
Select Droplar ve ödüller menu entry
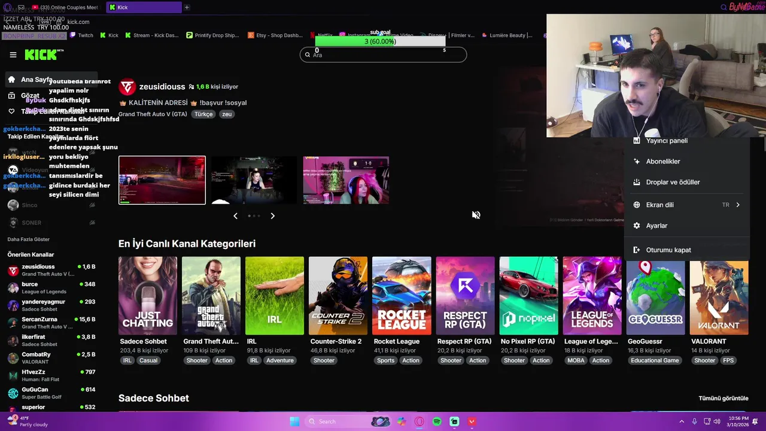pos(686,182)
